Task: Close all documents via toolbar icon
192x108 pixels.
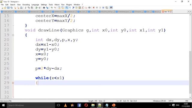Action: pos(18,8)
